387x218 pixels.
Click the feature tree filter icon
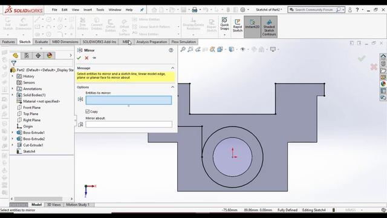(14, 63)
